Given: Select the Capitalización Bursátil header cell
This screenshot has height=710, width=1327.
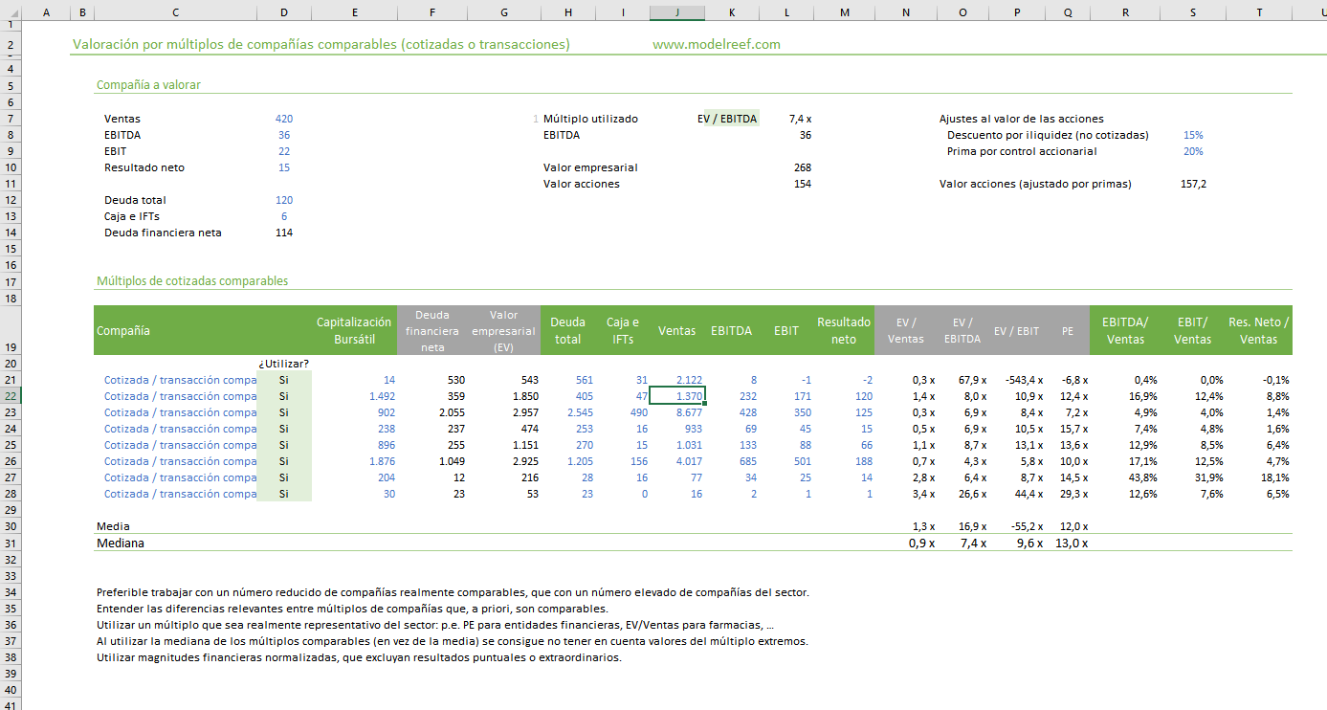Looking at the screenshot, I should [354, 330].
